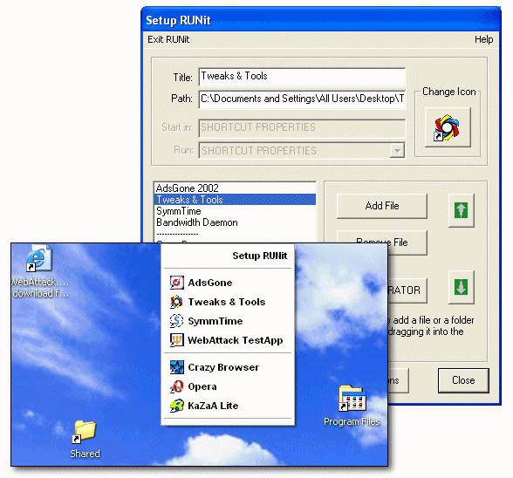Open the disabled Run dropdown arrow
The height and width of the screenshot is (478, 513).
tap(397, 151)
